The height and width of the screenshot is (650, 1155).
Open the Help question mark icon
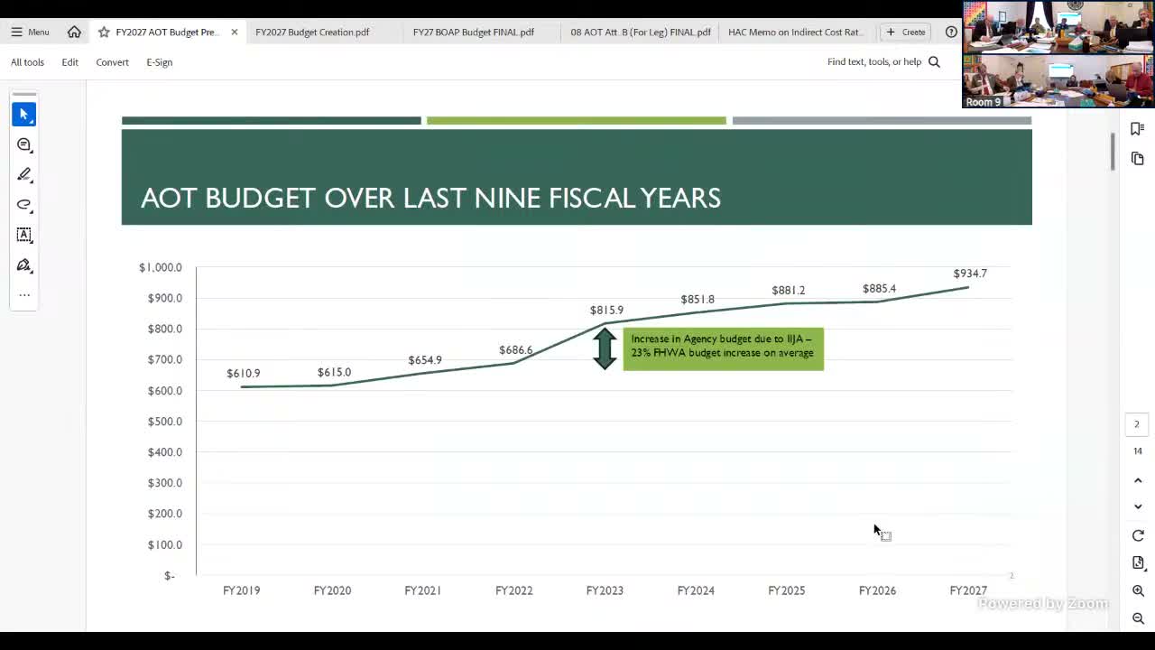pos(951,32)
